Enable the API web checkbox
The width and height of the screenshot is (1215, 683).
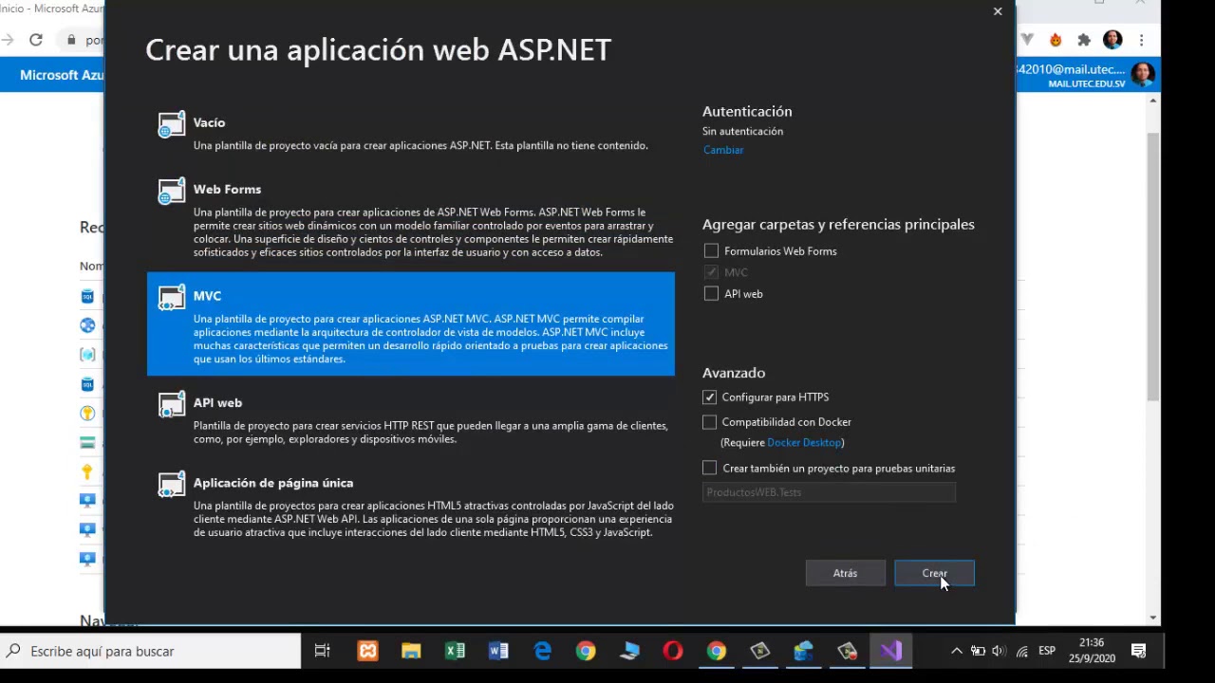click(x=711, y=294)
